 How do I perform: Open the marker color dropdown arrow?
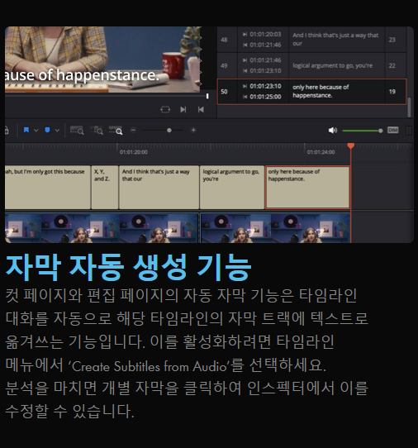click(x=57, y=131)
